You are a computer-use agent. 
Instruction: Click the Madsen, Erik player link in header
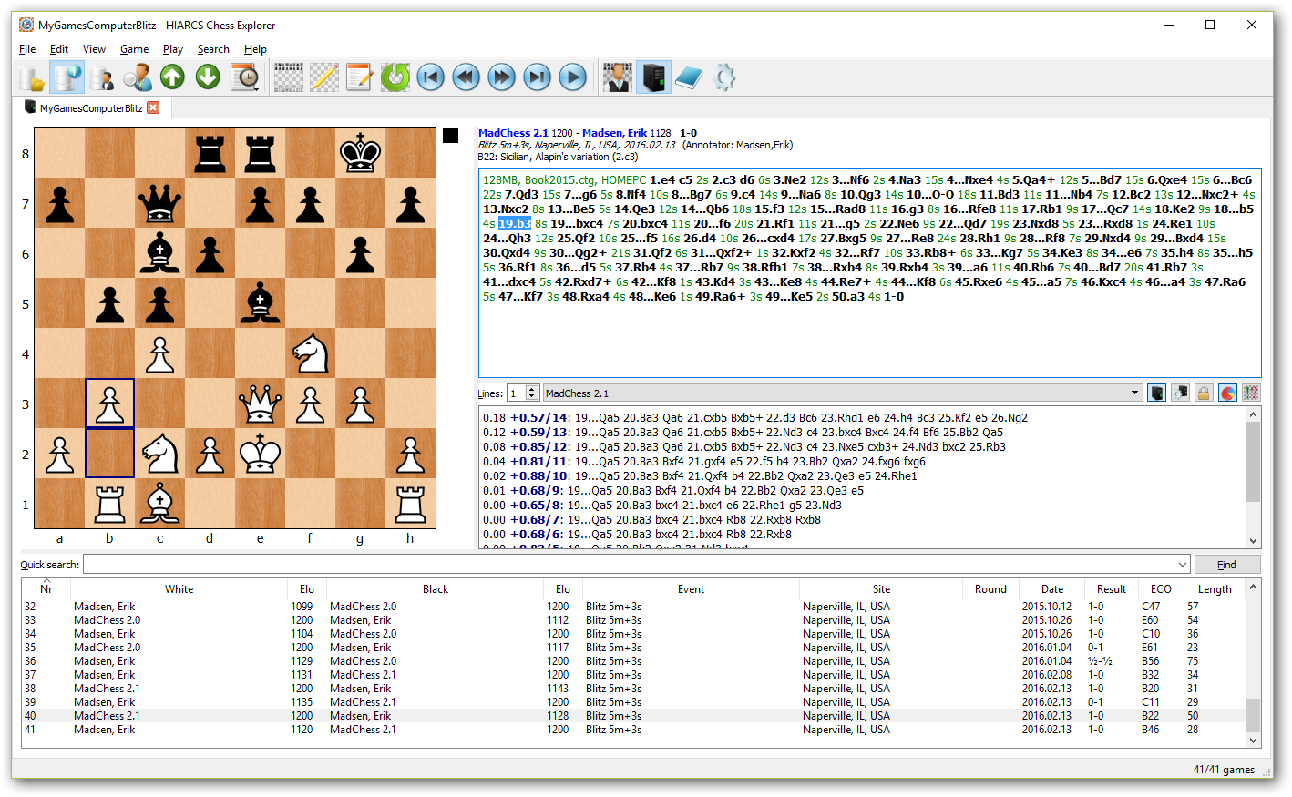click(x=615, y=133)
